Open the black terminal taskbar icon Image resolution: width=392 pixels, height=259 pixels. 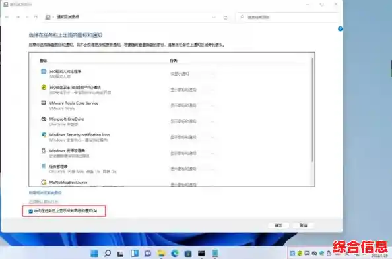pyautogui.click(x=201, y=254)
